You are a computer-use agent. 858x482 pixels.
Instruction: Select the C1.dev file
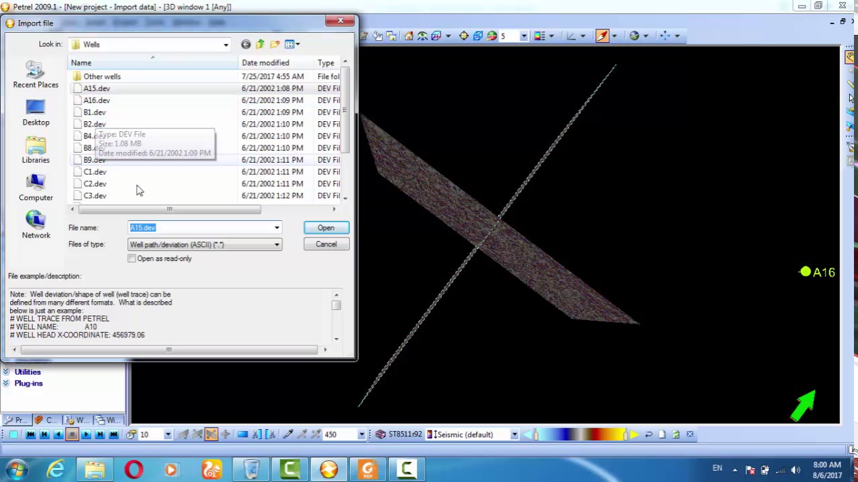[x=95, y=172]
